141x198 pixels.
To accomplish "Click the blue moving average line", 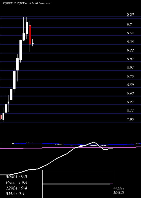I will point(70,144).
